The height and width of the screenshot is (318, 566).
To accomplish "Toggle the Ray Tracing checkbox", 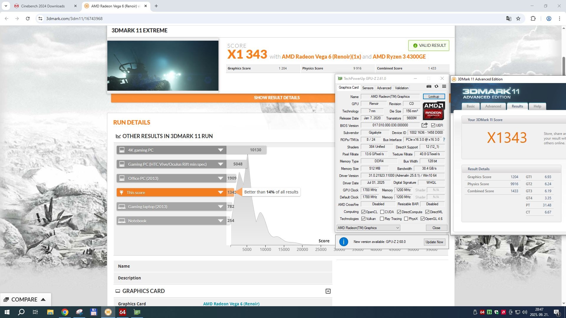I will pyautogui.click(x=382, y=219).
